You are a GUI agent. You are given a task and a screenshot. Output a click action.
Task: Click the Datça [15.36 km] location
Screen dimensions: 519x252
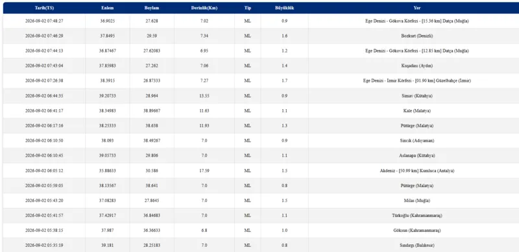click(416, 21)
